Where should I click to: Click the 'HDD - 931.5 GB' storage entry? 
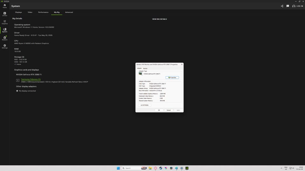[21, 62]
